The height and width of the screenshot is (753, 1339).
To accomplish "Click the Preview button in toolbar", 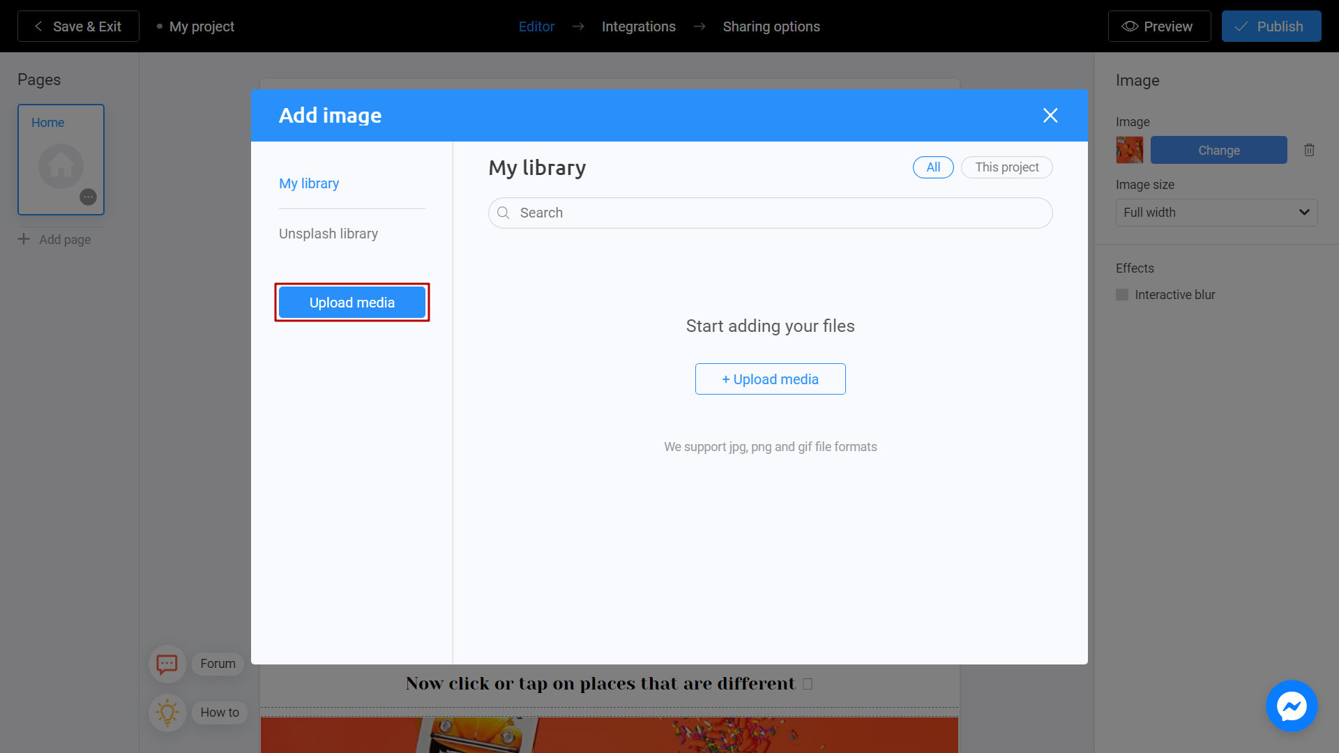I will pyautogui.click(x=1158, y=26).
